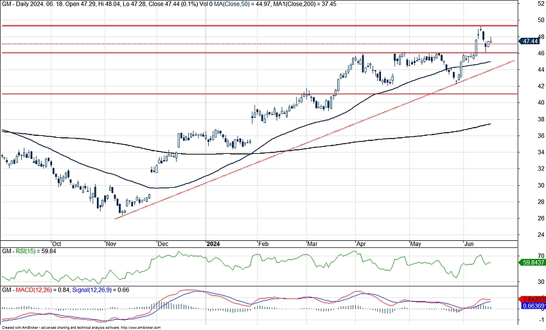This screenshot has width=546, height=330.
Task: Click the 26 price axis label
Action: coord(541,218)
